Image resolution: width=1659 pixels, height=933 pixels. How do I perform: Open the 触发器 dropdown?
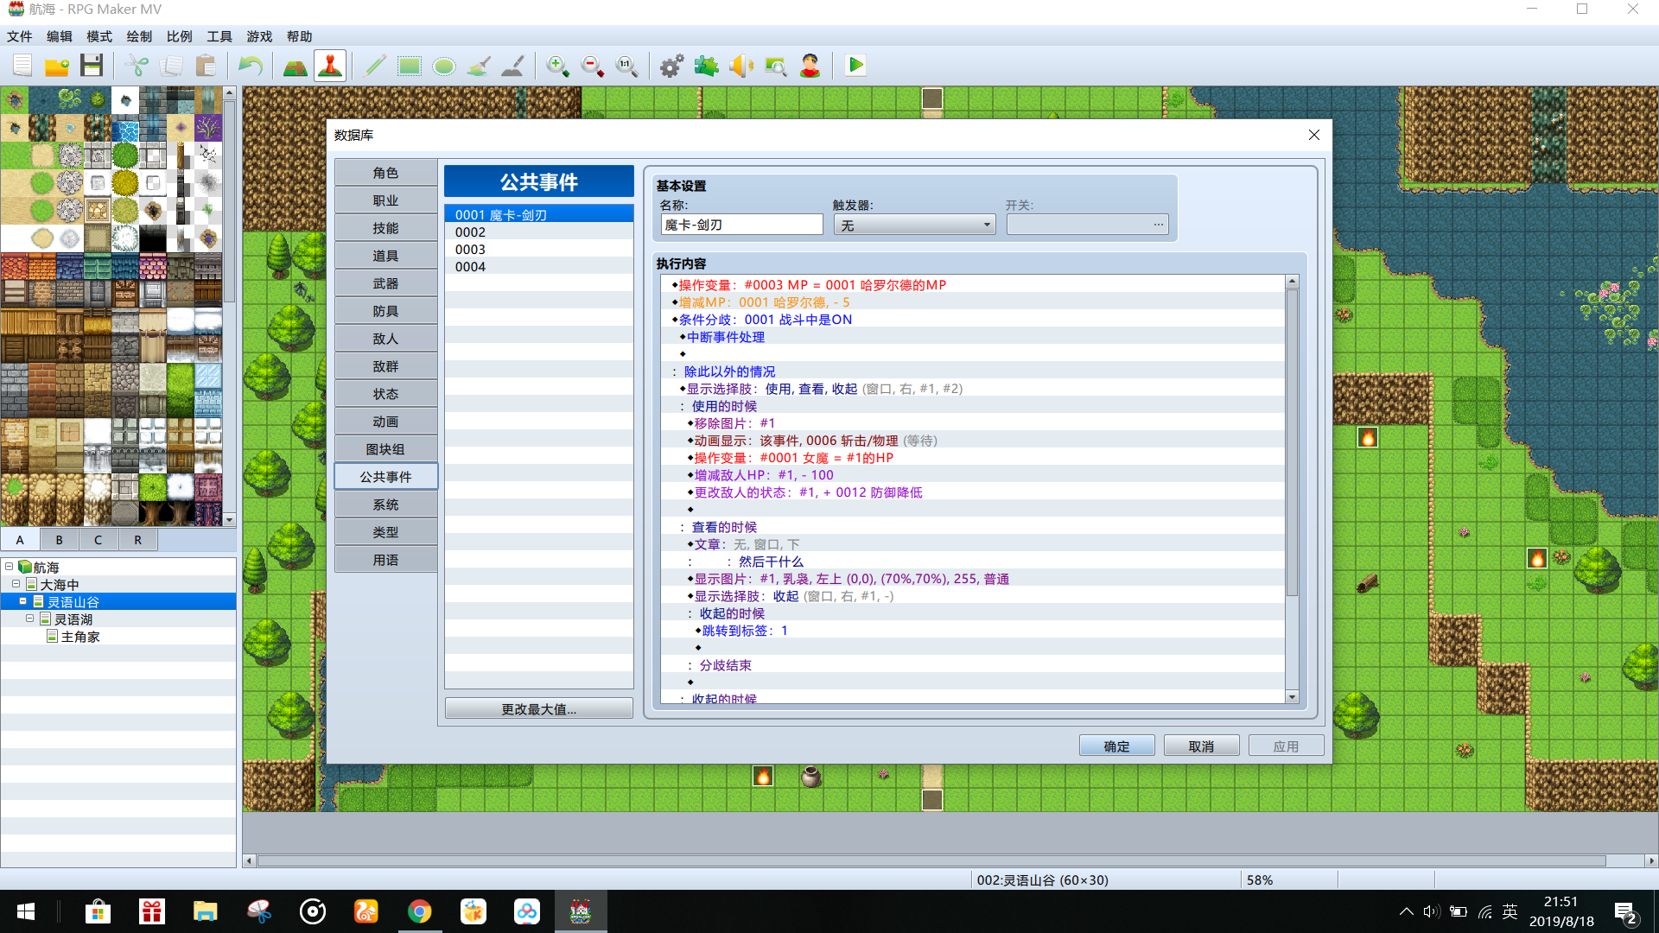click(914, 225)
